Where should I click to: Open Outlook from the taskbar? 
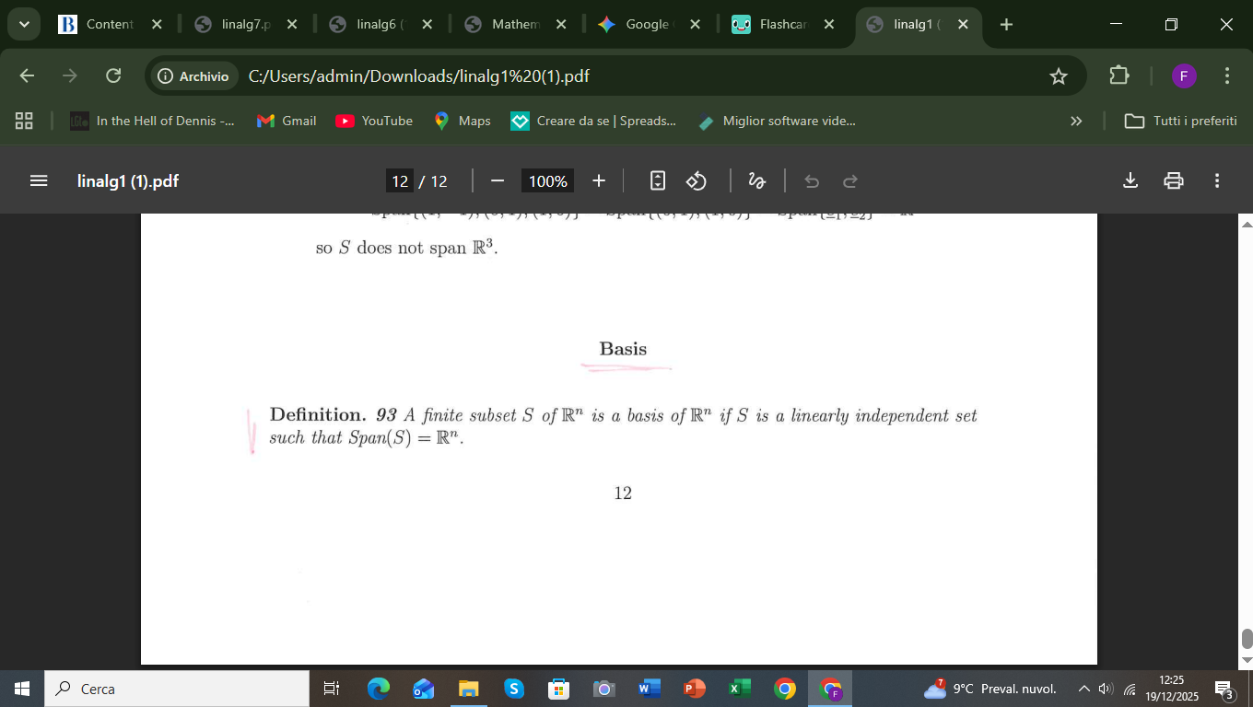pyautogui.click(x=423, y=689)
